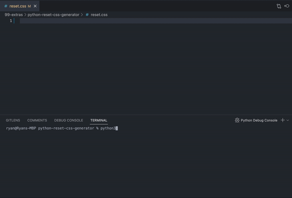Screen dimensions: 292x198
Task: Expand the new-terminal dropdown chevron
Action: pyautogui.click(x=288, y=120)
